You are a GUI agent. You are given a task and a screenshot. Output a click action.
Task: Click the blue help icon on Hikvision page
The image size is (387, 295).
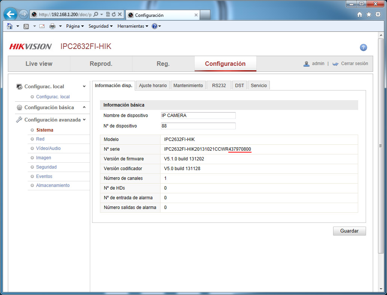click(363, 47)
